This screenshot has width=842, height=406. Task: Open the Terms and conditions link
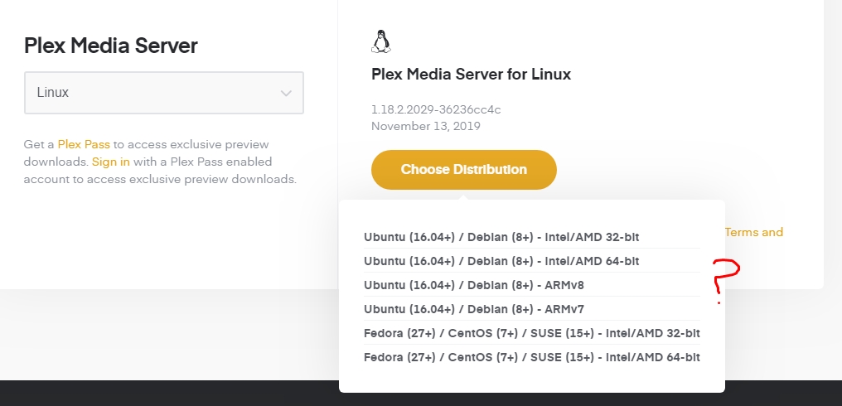pos(754,232)
